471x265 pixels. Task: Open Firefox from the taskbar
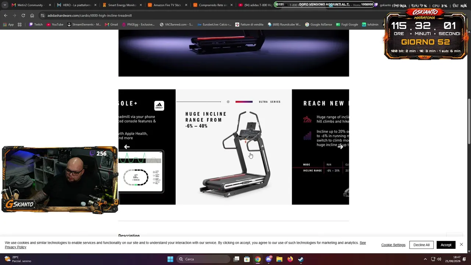click(x=290, y=259)
